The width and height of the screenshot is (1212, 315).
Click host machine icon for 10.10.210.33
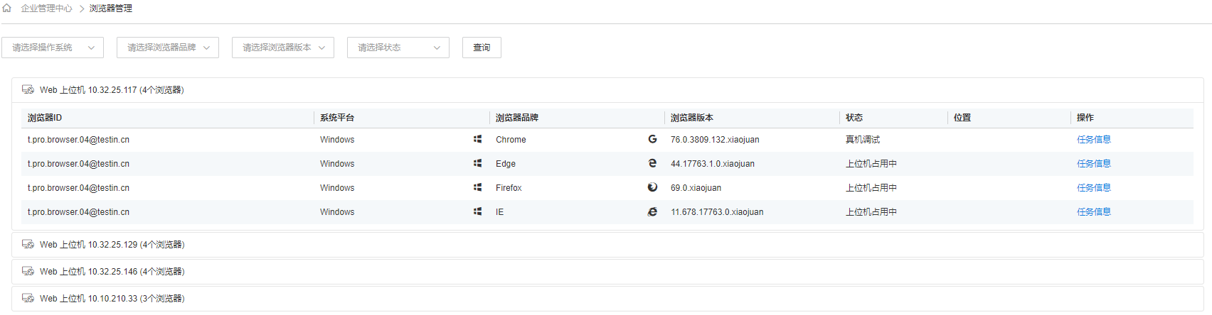pyautogui.click(x=28, y=298)
